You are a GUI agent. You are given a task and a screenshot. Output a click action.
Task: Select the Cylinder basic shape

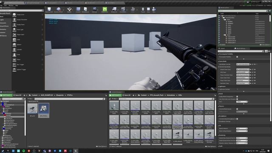click(28, 50)
